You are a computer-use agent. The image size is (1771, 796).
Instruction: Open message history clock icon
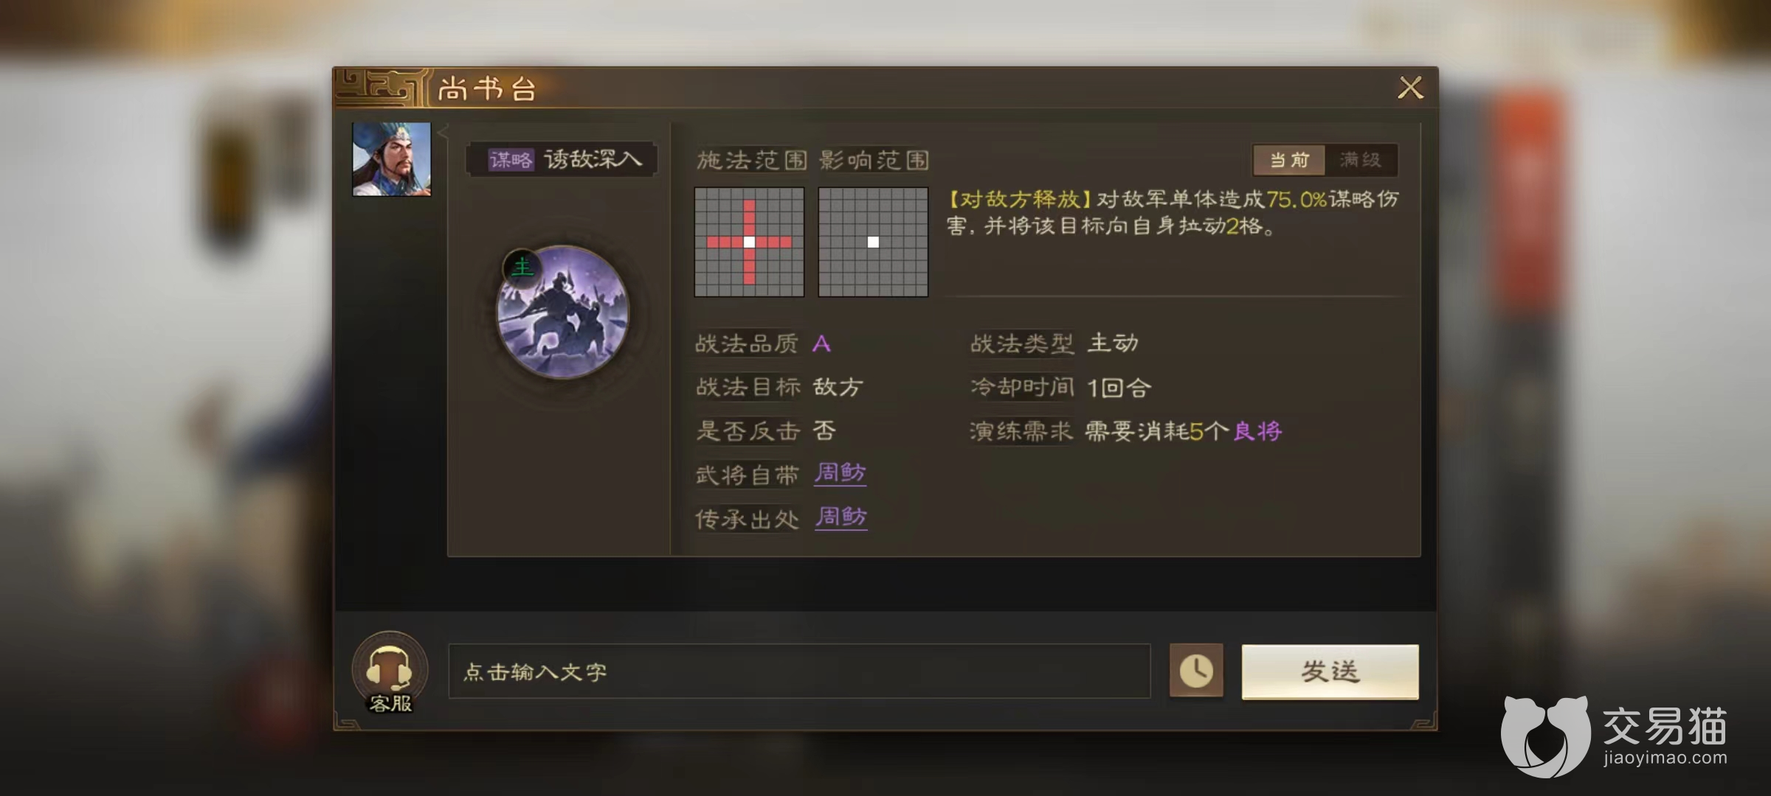(x=1196, y=671)
